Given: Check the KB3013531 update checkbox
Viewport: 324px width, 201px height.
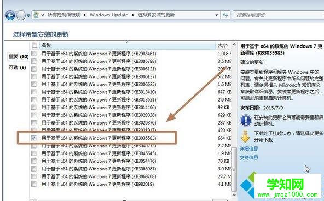Looking at the screenshot, I should (34, 99).
